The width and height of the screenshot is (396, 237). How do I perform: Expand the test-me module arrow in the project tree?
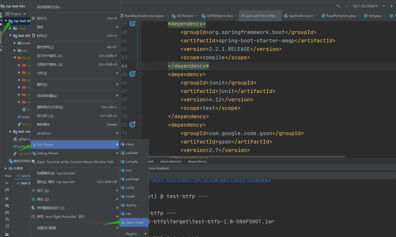[10, 131]
